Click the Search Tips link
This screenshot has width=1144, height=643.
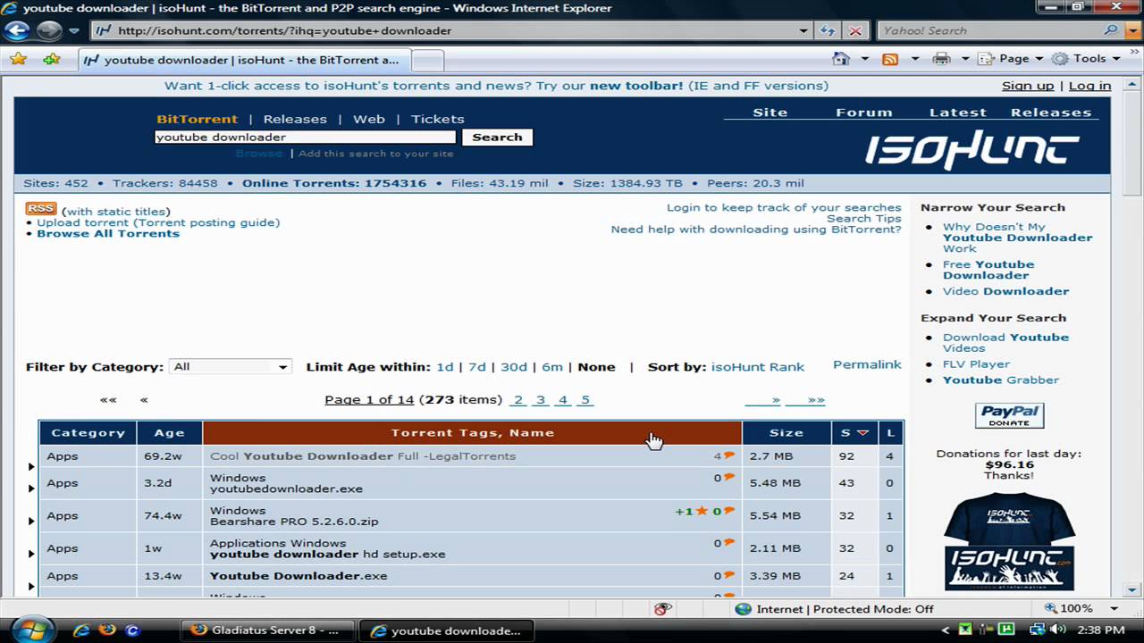864,218
